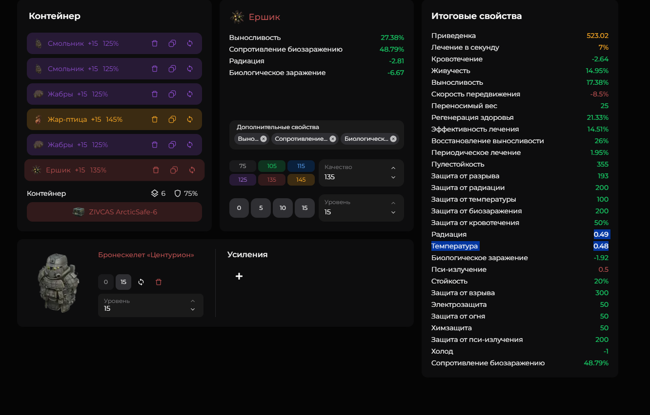The image size is (650, 415).
Task: Set artifact level to 10
Action: pos(283,208)
